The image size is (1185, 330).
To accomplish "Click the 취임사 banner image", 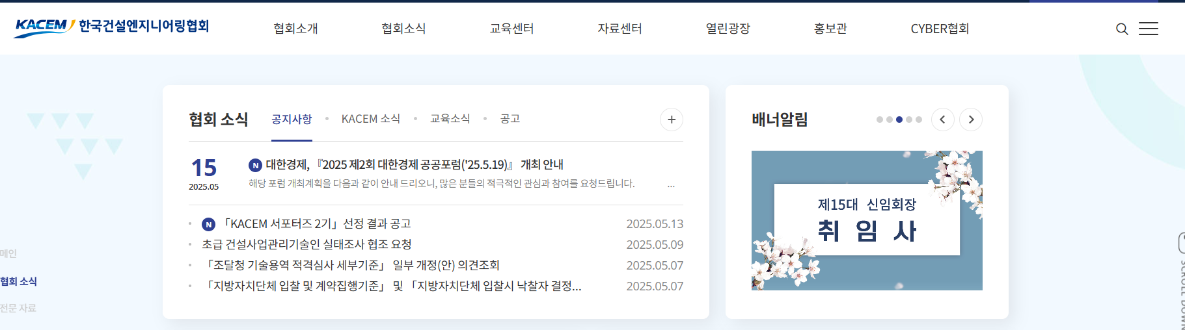I will tap(867, 220).
